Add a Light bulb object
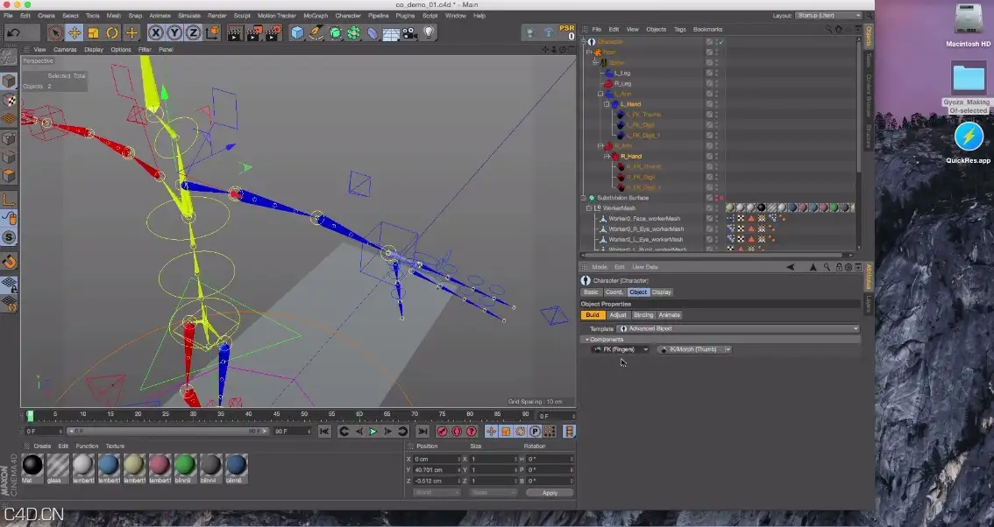This screenshot has width=994, height=527. click(x=430, y=32)
